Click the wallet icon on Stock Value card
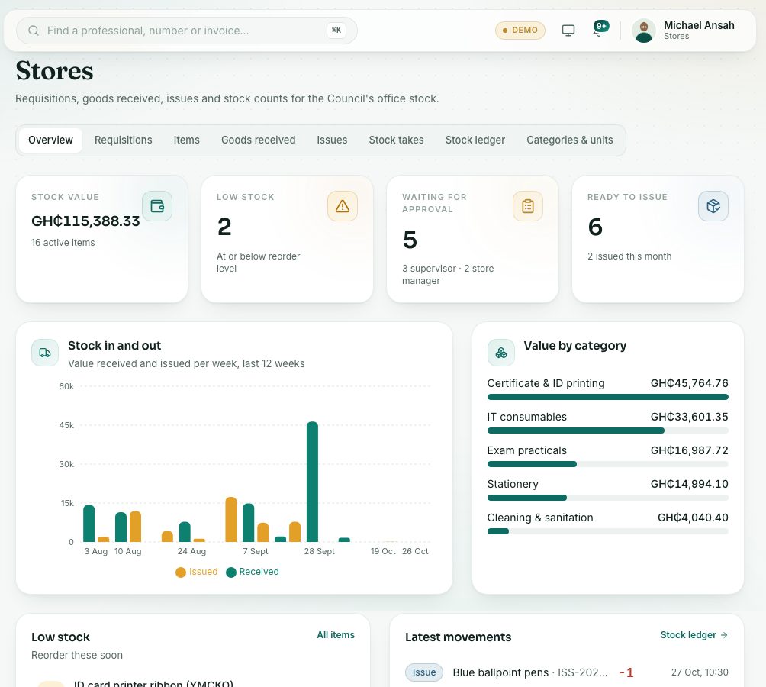 click(x=157, y=206)
